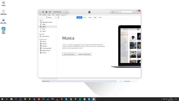
Task: Click the iPad device icon in toolbar
Action: [x=58, y=17]
